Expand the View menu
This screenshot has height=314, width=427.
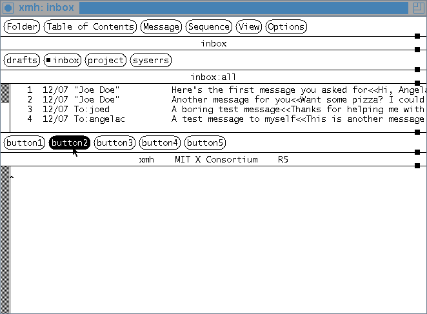tap(248, 26)
